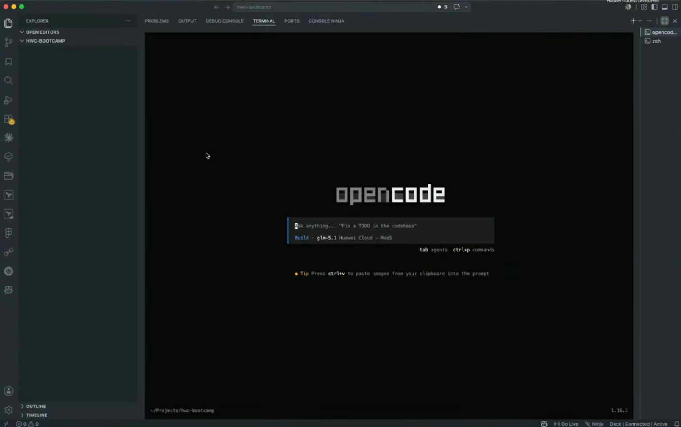The height and width of the screenshot is (427, 681).
Task: Click the new terminal plus icon
Action: (633, 21)
